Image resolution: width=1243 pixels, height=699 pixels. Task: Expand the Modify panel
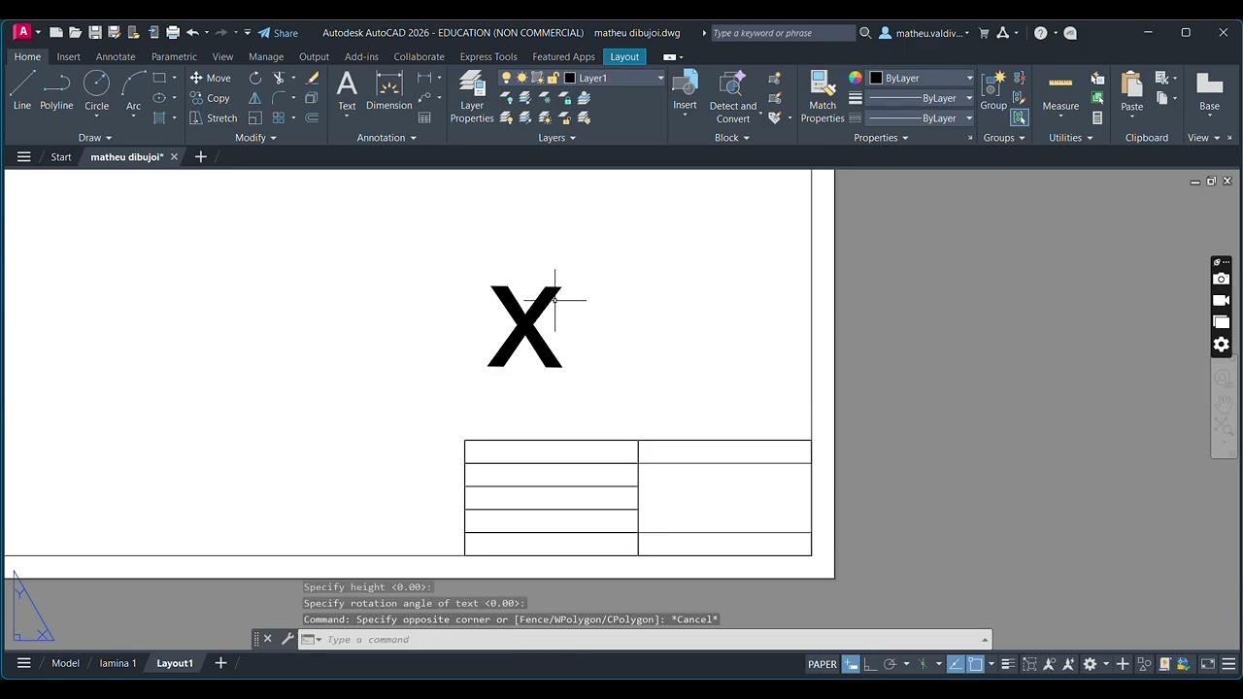[255, 138]
